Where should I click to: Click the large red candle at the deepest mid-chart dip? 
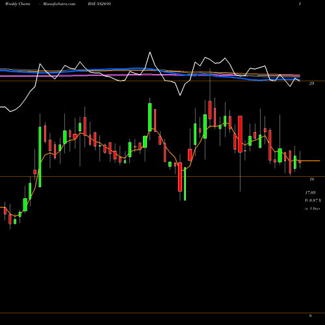(180, 177)
